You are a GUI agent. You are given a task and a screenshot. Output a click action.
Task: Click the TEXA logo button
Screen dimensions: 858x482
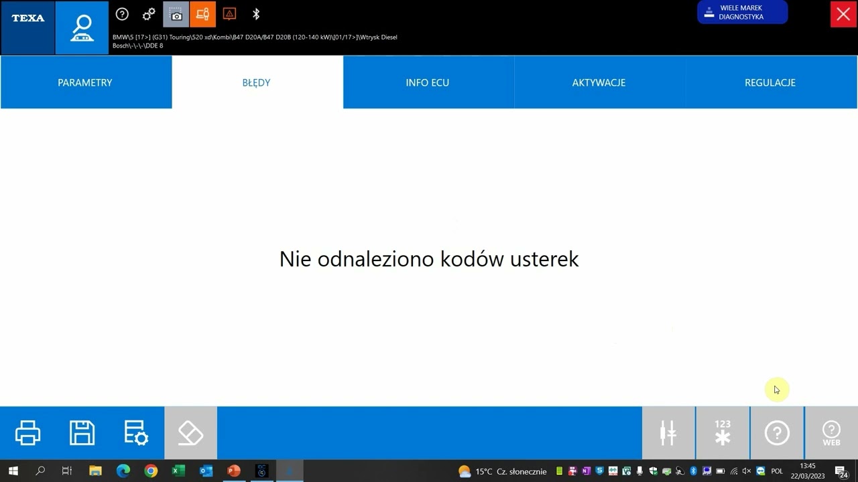pyautogui.click(x=27, y=27)
